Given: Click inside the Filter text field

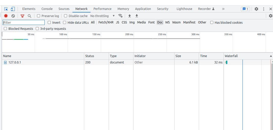Looking at the screenshot, I should pyautogui.click(x=23, y=22).
